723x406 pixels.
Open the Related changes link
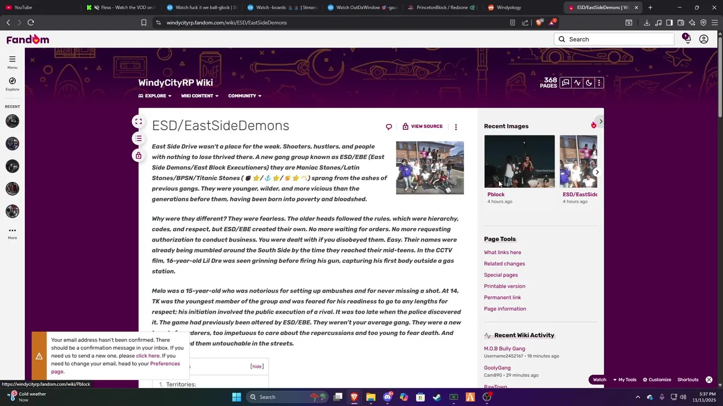click(x=504, y=264)
